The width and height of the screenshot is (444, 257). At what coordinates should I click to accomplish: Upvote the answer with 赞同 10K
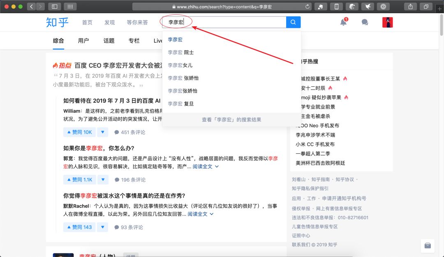coord(79,132)
